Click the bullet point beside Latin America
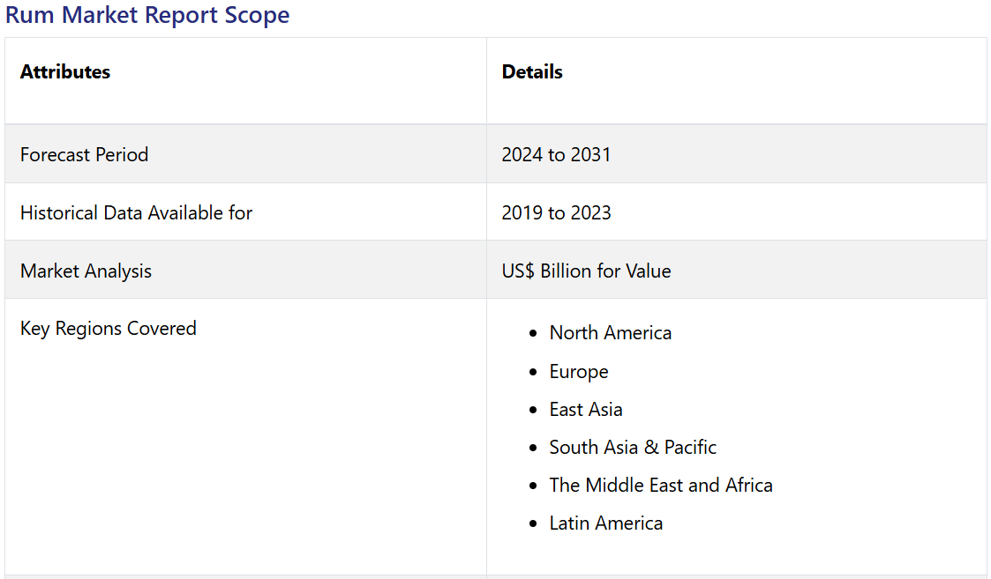The height and width of the screenshot is (579, 991). point(532,524)
